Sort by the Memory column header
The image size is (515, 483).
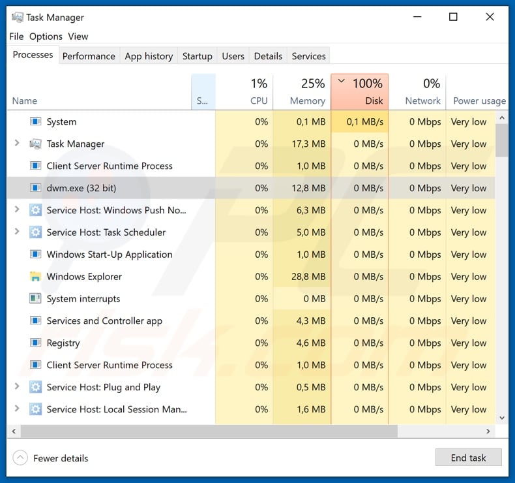pos(302,92)
